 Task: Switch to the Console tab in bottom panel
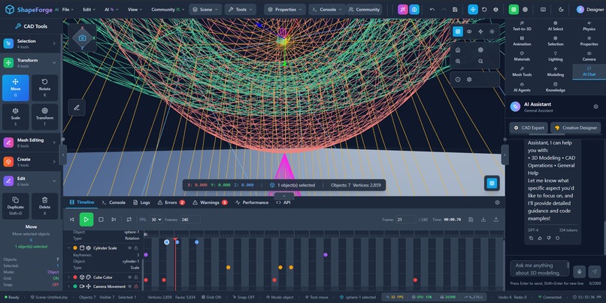click(114, 202)
